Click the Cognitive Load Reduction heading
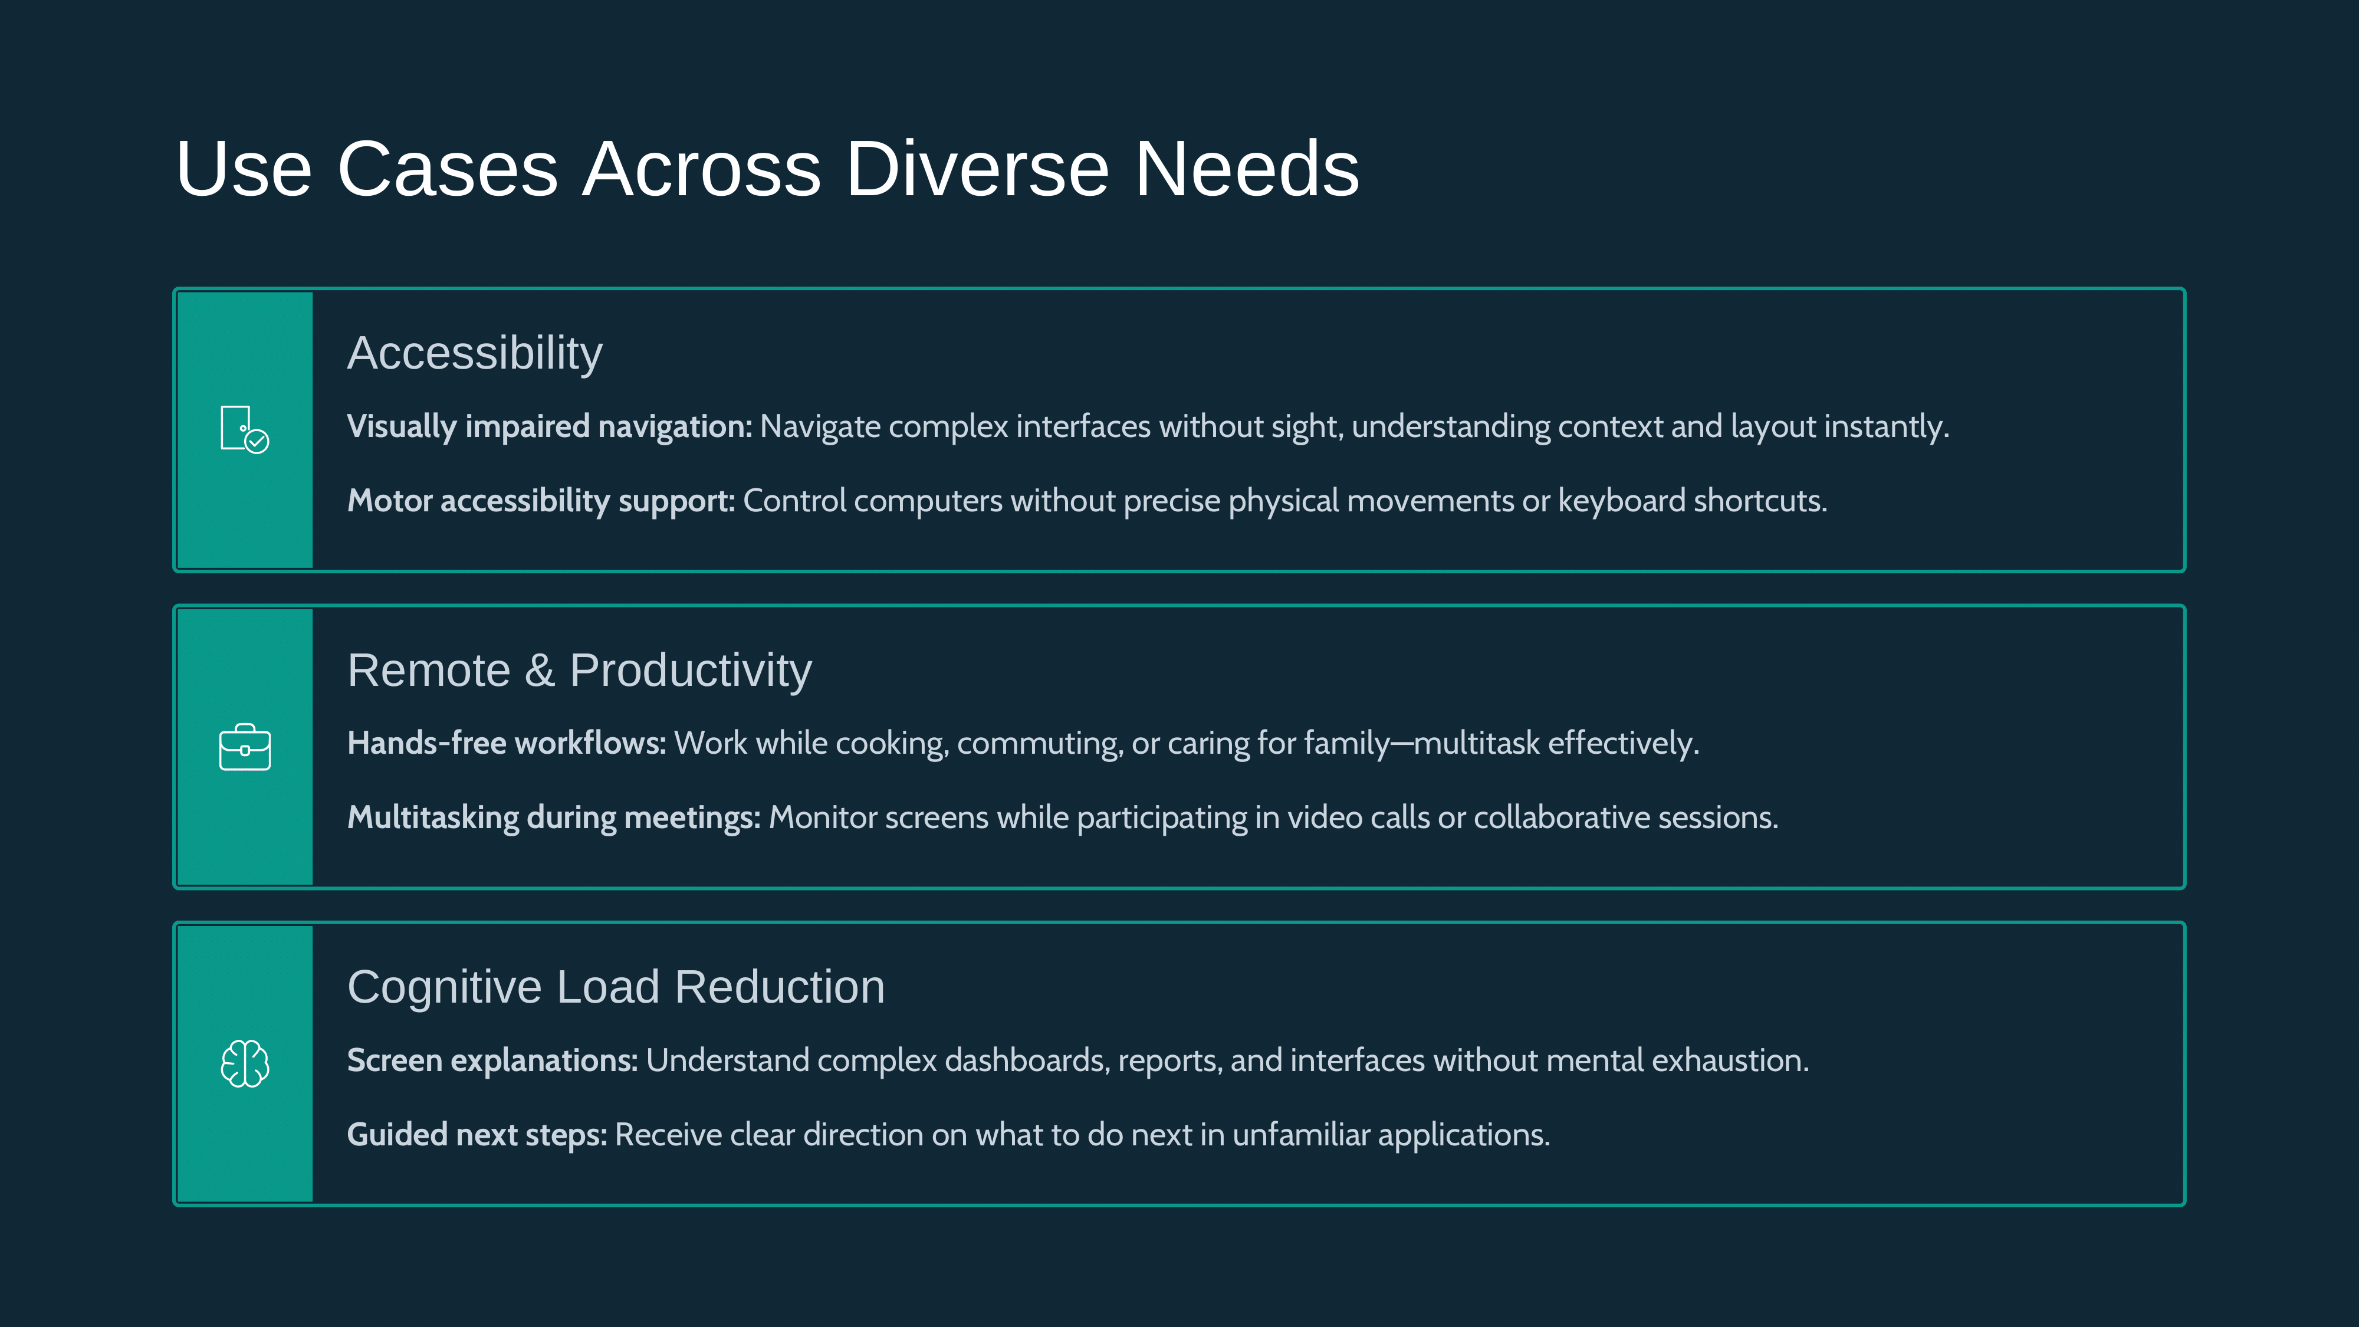Screen dimensions: 2359x1327 (x=615, y=987)
